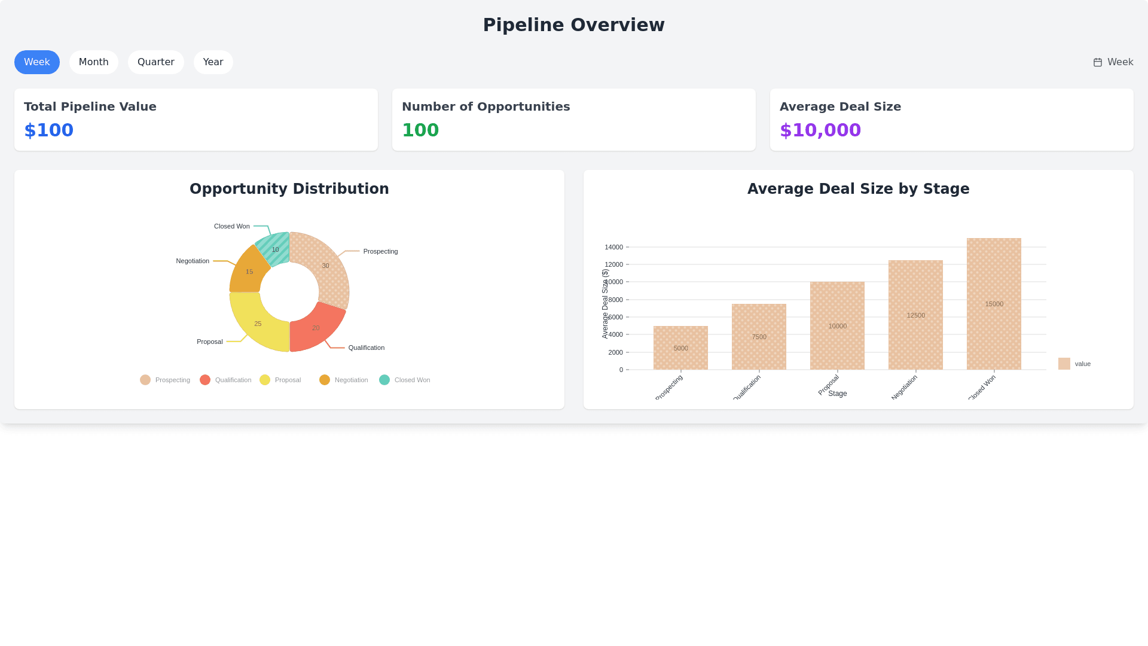The image size is (1148, 646).
Task: Click the bar chart value legend swatch
Action: [1064, 364]
